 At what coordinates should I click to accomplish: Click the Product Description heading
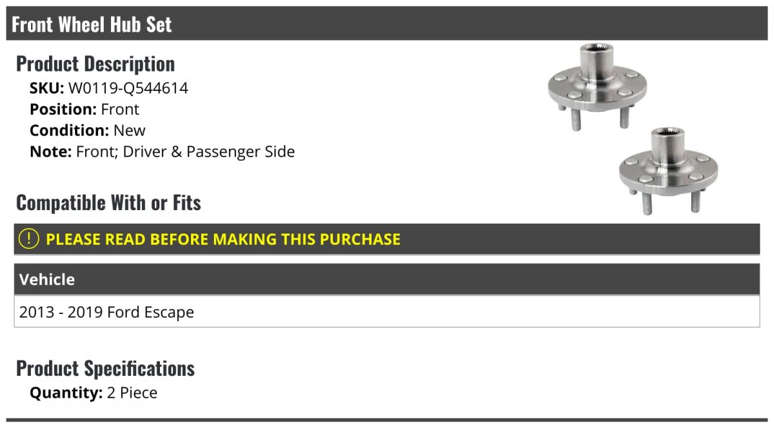(x=95, y=64)
